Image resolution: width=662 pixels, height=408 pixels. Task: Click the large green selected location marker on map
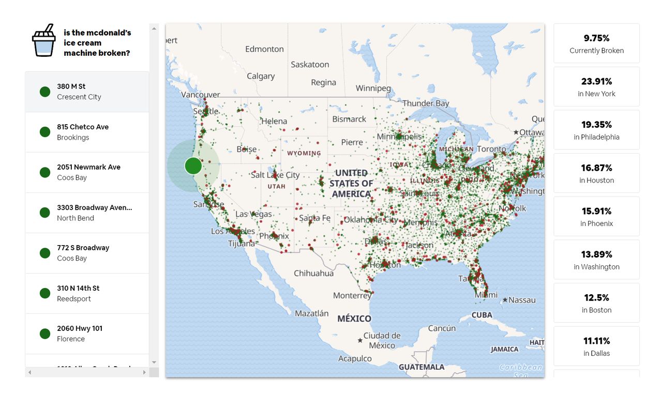(193, 165)
